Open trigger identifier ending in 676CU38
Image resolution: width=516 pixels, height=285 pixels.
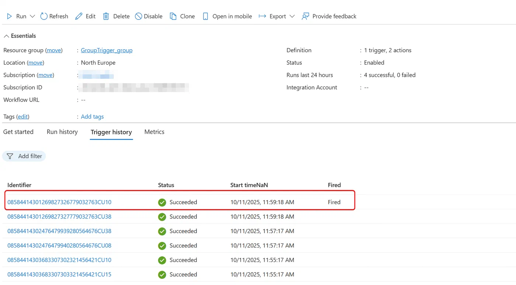click(x=59, y=231)
